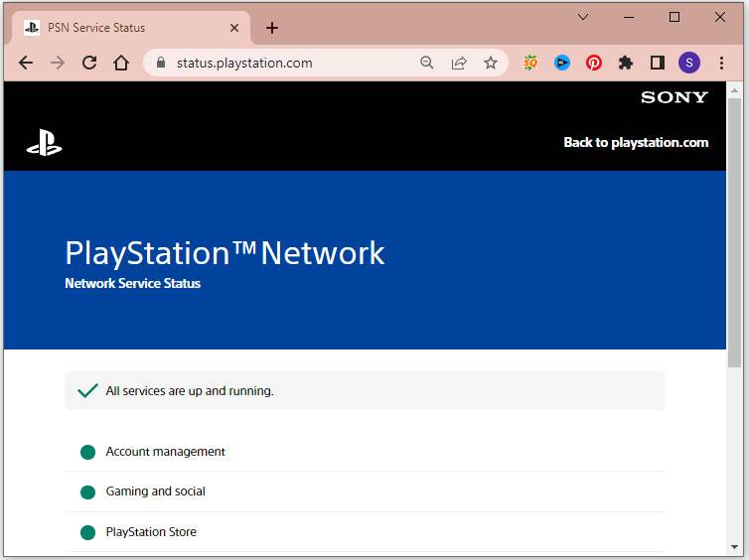This screenshot has width=749, height=560.
Task: Open the zoom magnifier icon in address bar
Action: pyautogui.click(x=426, y=63)
